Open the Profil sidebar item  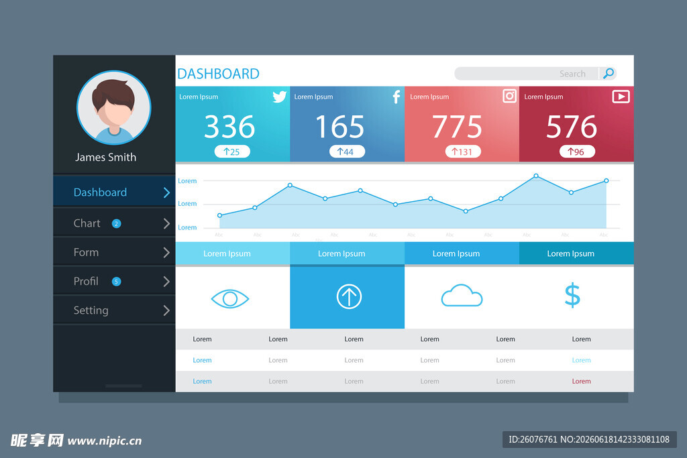[x=114, y=281]
